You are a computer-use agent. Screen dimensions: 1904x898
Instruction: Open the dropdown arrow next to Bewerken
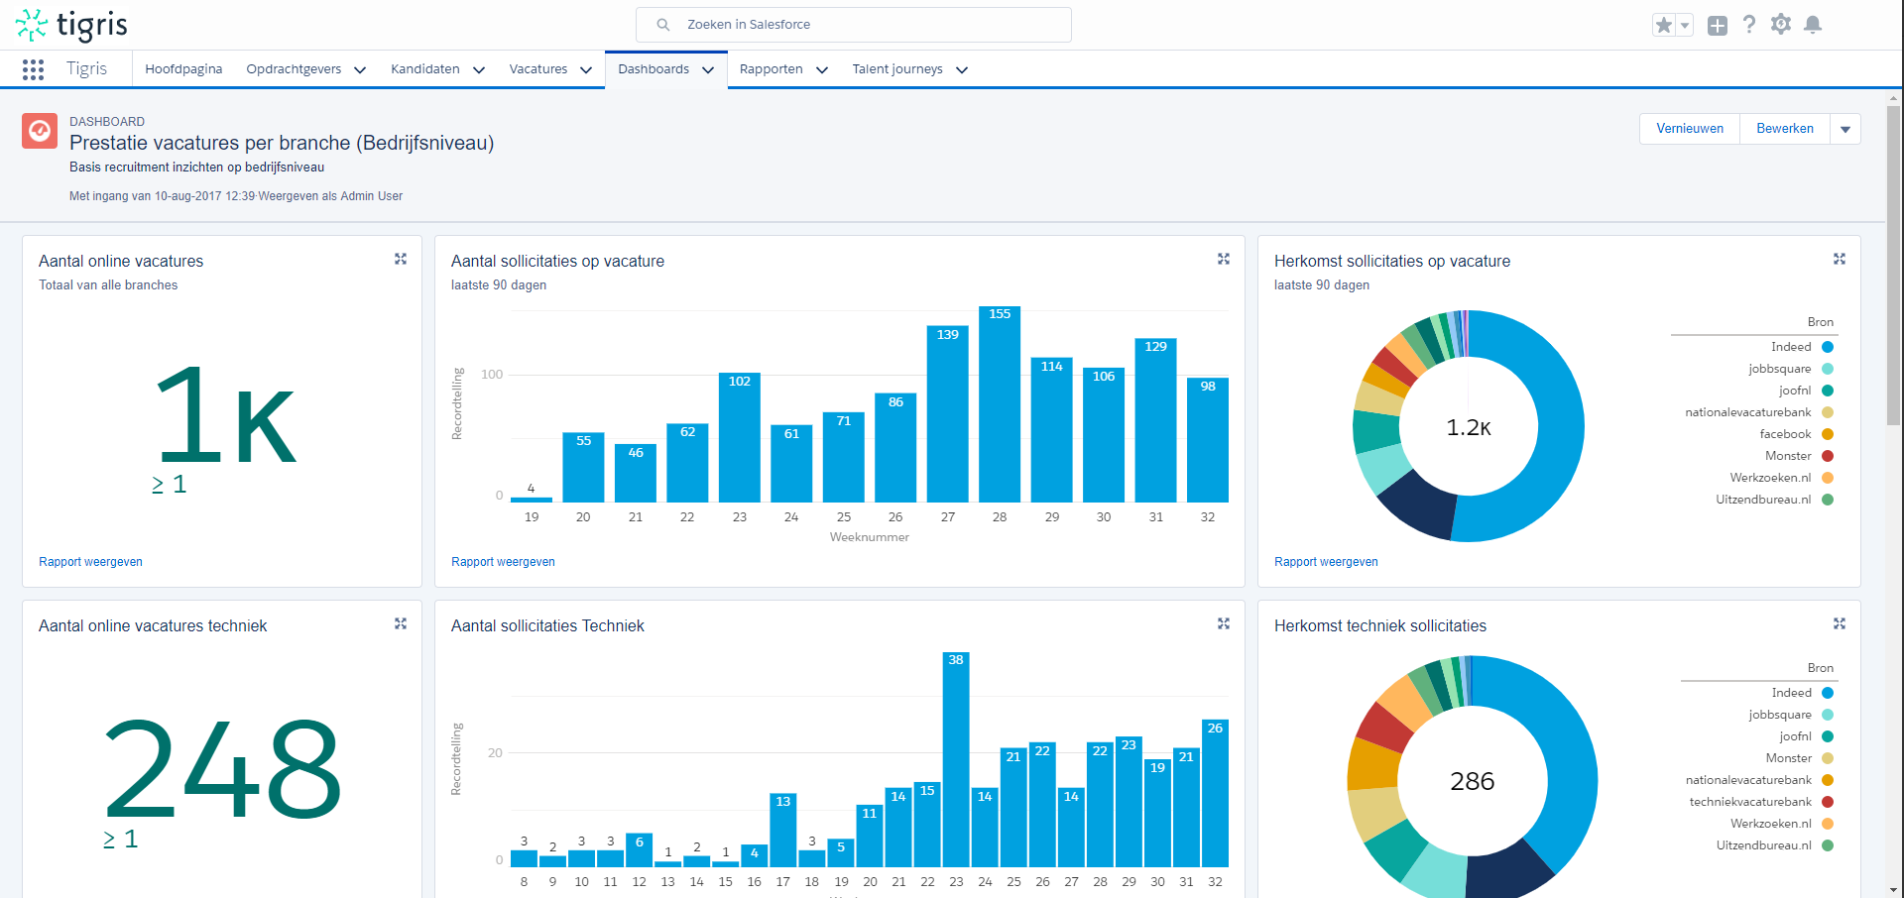pos(1845,129)
